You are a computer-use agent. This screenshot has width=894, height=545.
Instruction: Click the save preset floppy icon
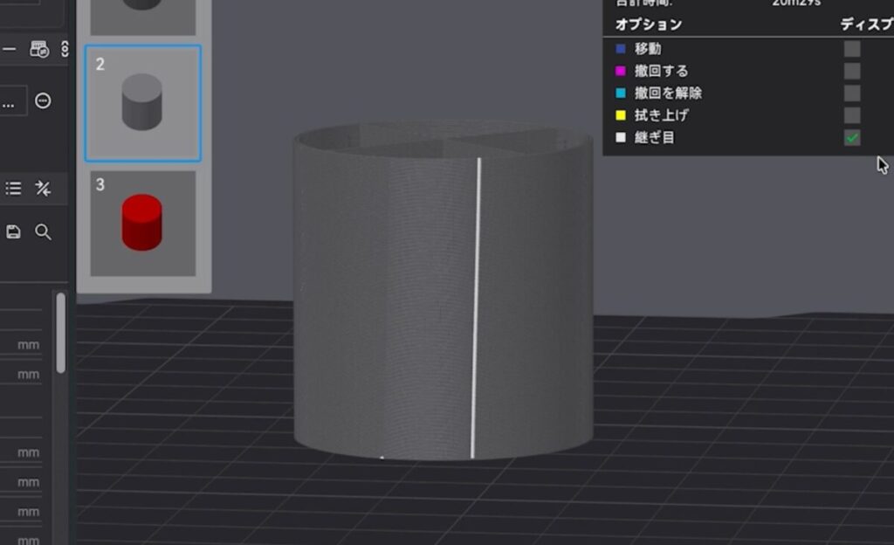point(14,231)
